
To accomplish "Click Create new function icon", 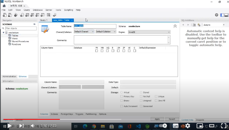I will [43, 15].
